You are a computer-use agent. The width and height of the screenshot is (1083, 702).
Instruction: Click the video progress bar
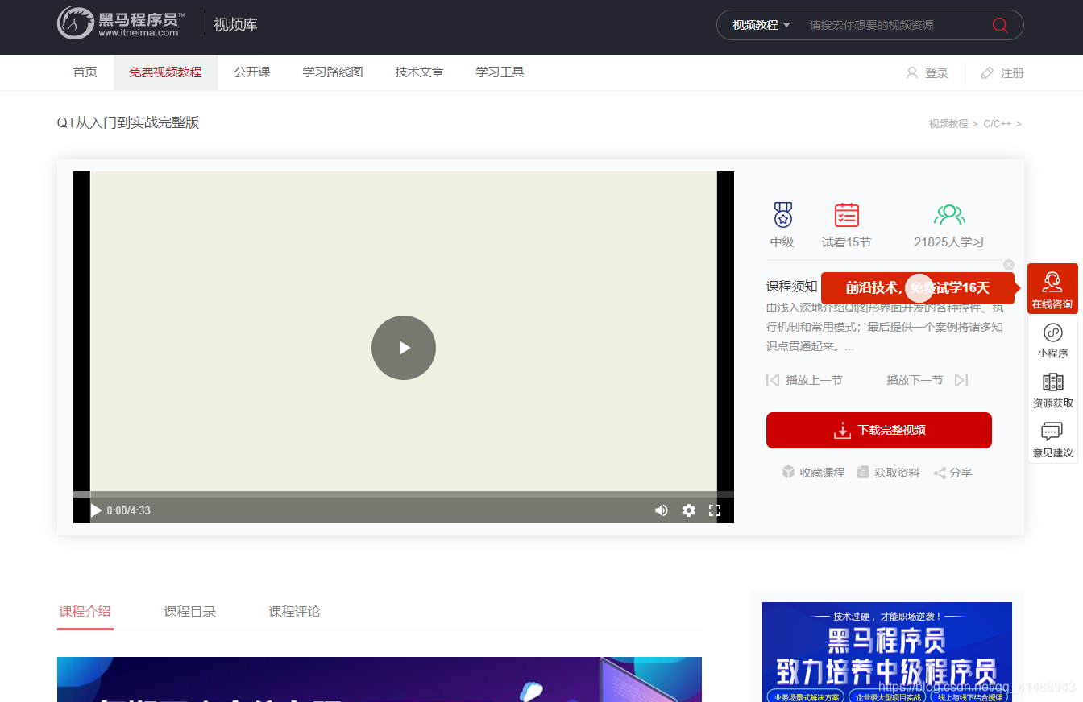pos(404,494)
